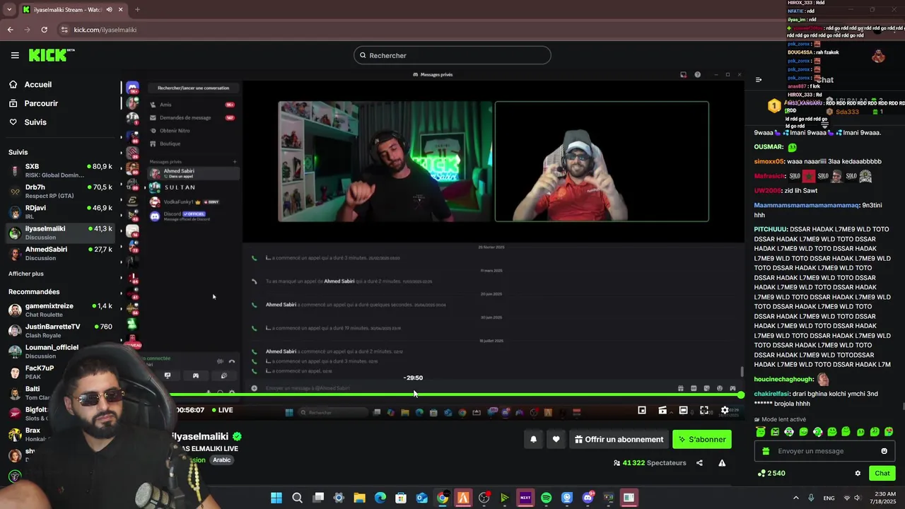Image resolution: width=905 pixels, height=509 pixels.
Task: Click gift icon in chat input
Action: pos(766,451)
